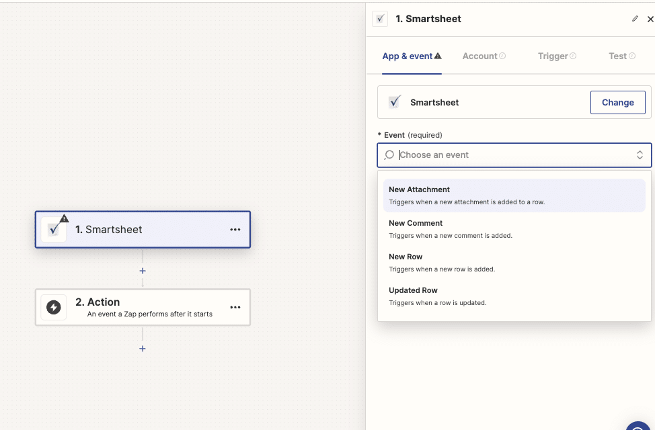Click the panel title '1. Smartsheet'
This screenshot has height=430, width=655.
[x=428, y=19]
